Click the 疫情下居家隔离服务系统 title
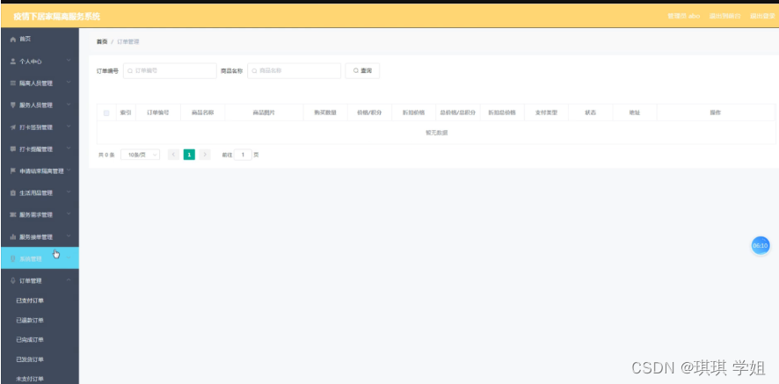The height and width of the screenshot is (384, 779). click(x=57, y=17)
